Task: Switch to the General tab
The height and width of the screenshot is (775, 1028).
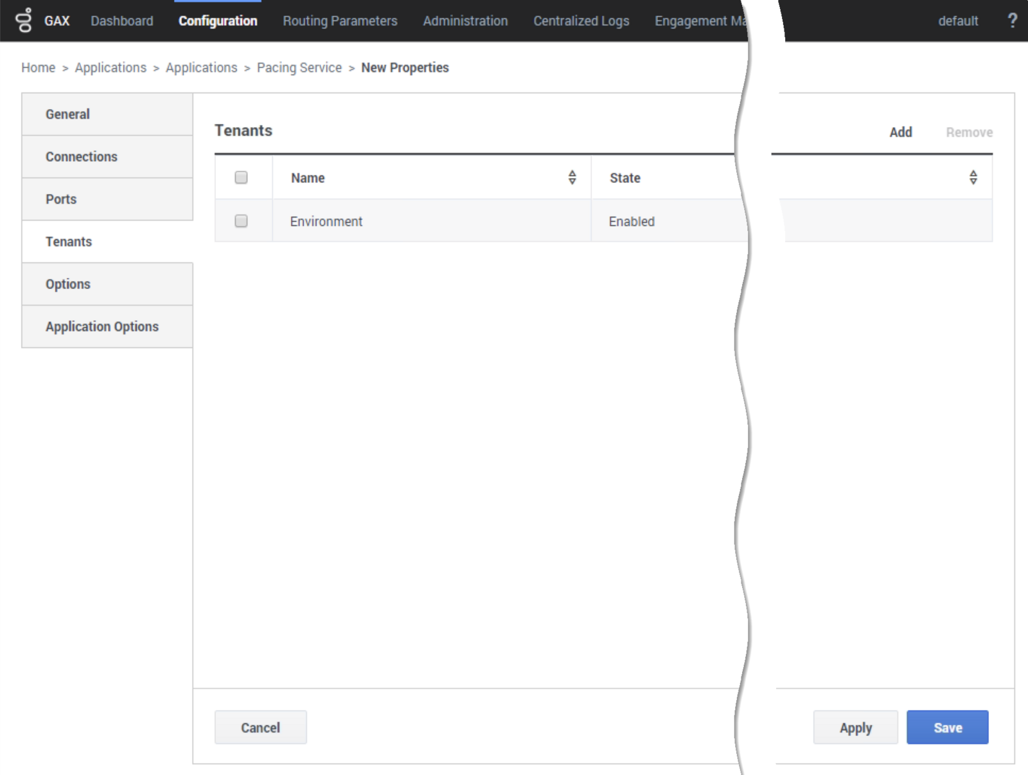Action: (x=107, y=114)
